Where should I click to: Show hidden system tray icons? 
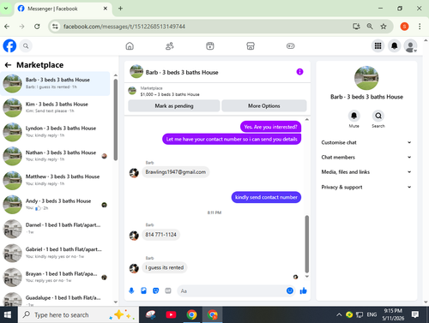[x=339, y=314]
